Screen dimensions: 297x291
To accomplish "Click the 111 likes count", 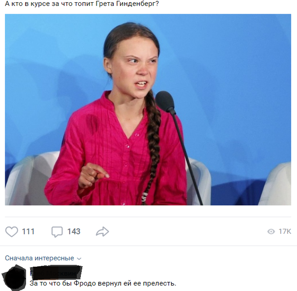I will [28, 231].
